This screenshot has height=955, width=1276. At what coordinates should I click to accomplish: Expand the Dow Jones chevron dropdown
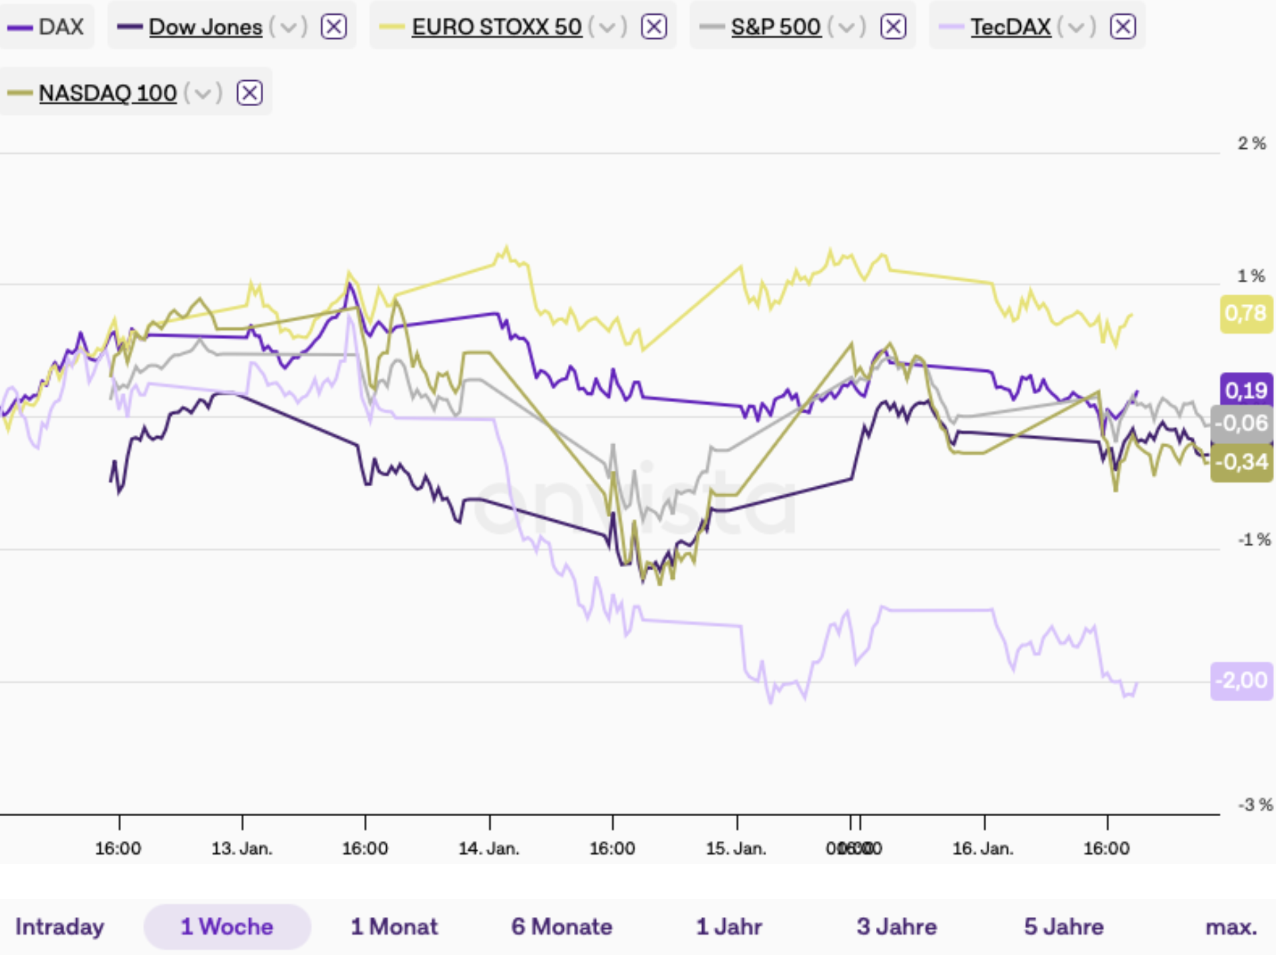[288, 27]
